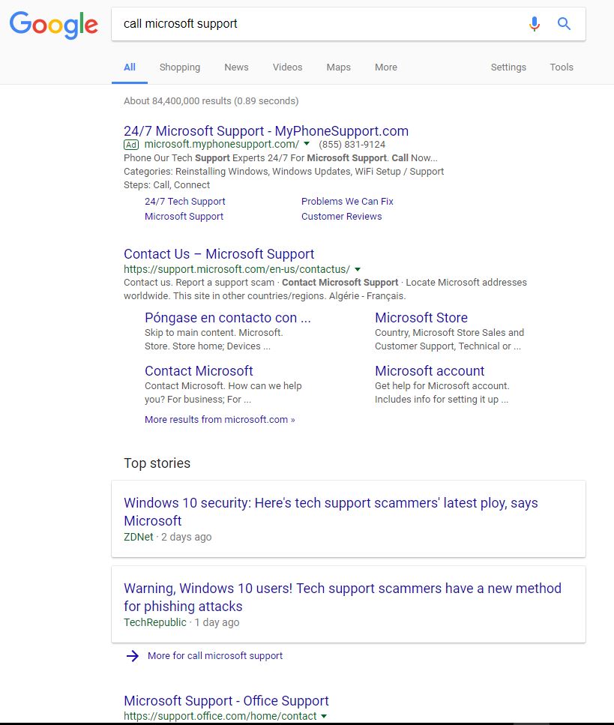Click the 24/7 Tech Support sitelink
Viewport: 614px width, 725px height.
click(x=185, y=202)
